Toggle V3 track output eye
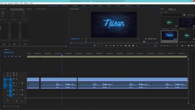195x110 pixels. pyautogui.click(x=16, y=73)
